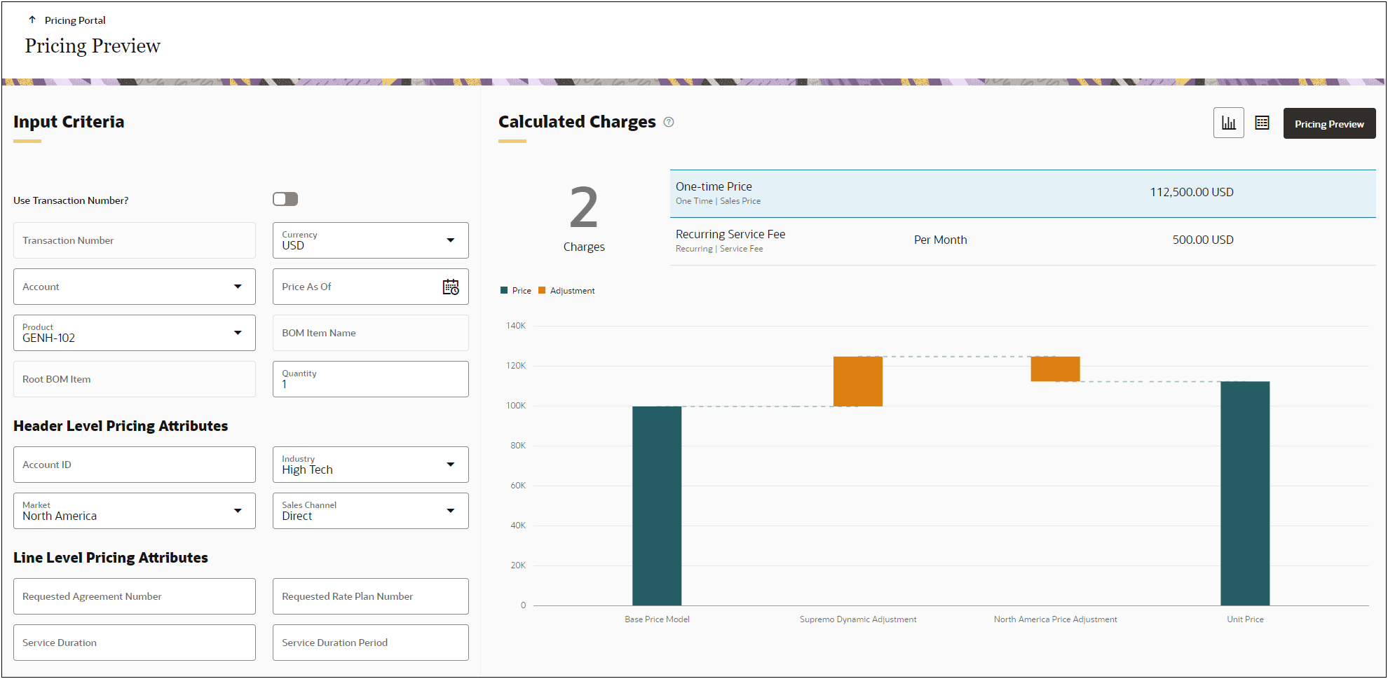Image resolution: width=1388 pixels, height=679 pixels.
Task: Click the Pricing Preview button
Action: (1329, 123)
